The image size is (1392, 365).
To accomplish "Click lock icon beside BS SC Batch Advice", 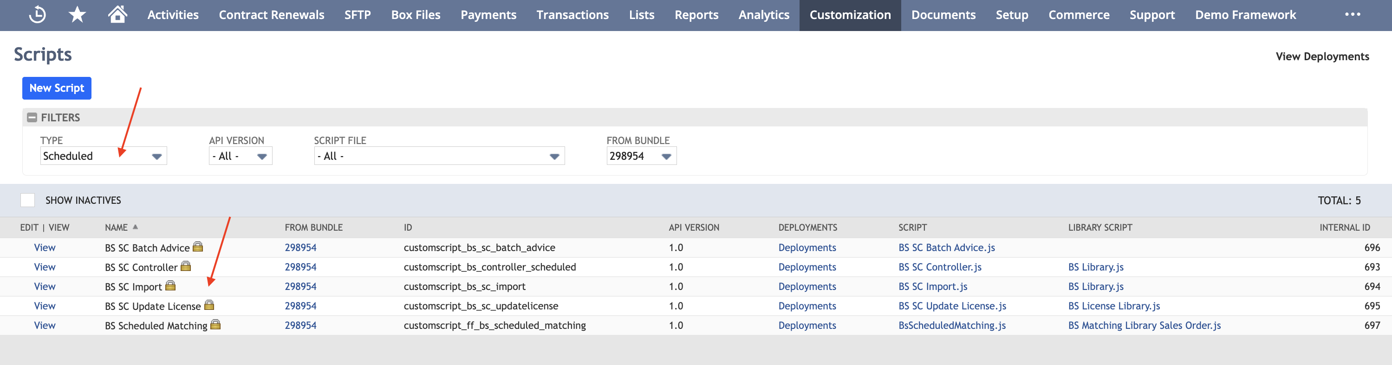I will pos(198,247).
